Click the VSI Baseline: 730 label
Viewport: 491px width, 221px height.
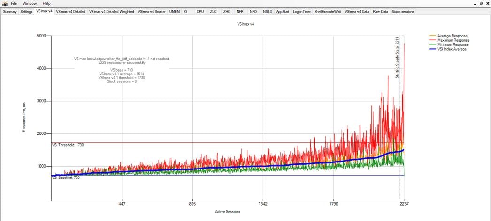coord(66,178)
